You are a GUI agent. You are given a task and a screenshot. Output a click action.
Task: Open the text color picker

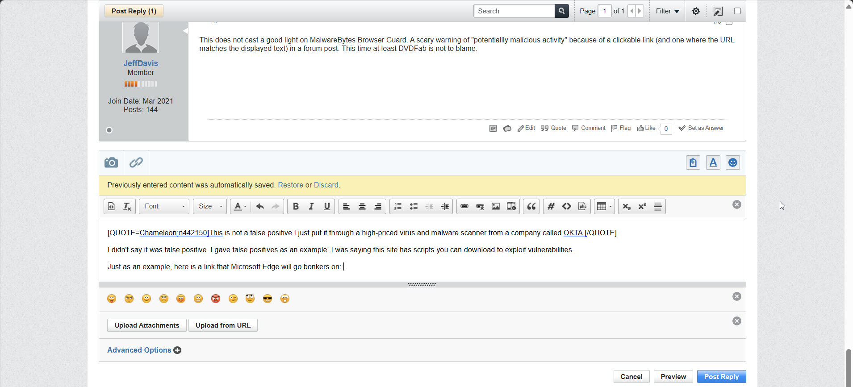click(x=240, y=206)
